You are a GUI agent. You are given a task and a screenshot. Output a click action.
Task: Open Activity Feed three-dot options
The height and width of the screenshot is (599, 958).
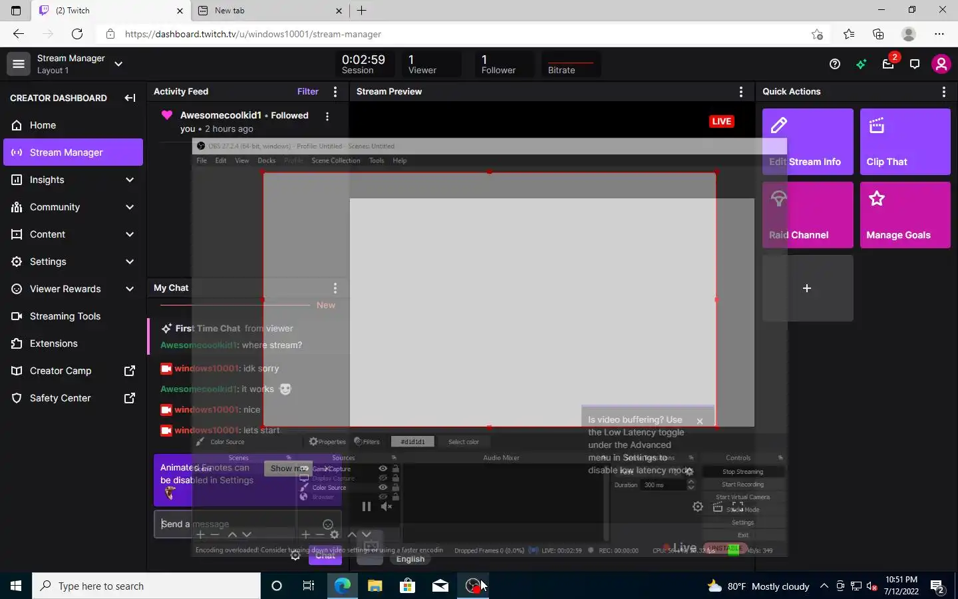click(335, 92)
